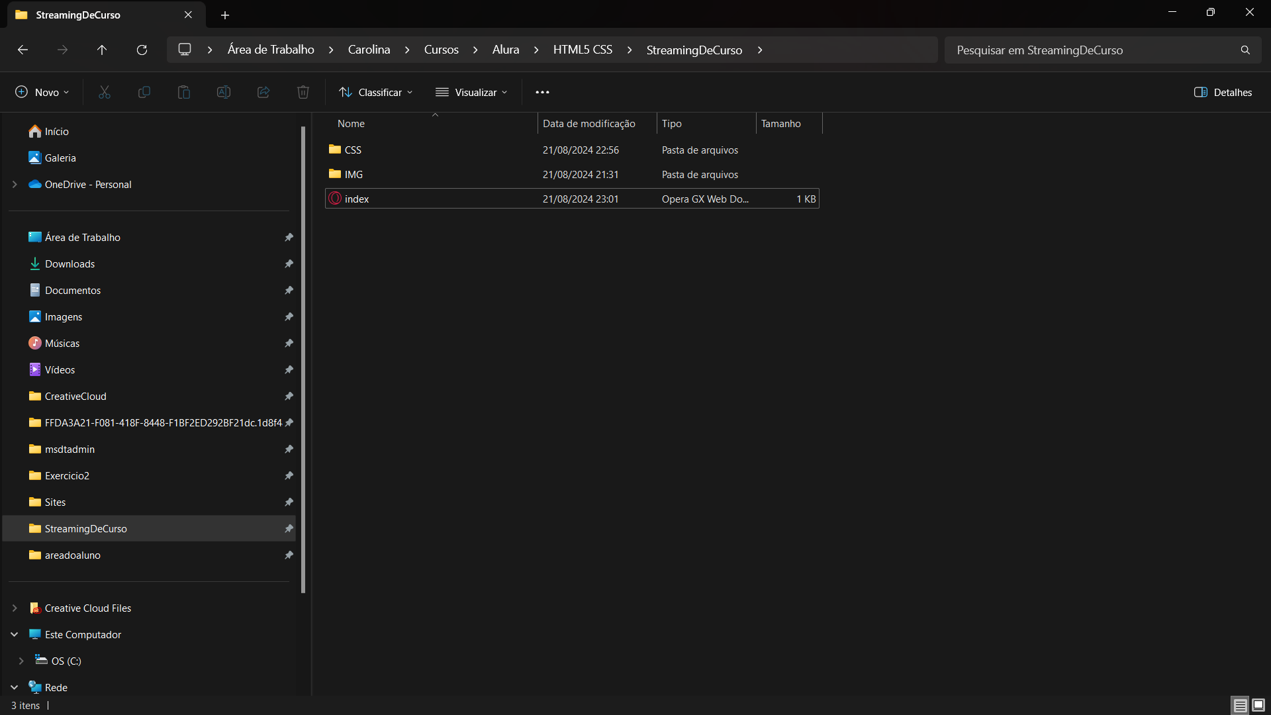Expand chevron after Alura in breadcrumb
This screenshot has height=715, width=1271.
536,50
